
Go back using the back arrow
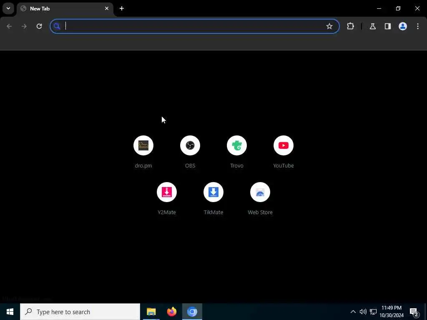click(9, 26)
